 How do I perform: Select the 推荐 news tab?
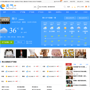(x=68, y=64)
